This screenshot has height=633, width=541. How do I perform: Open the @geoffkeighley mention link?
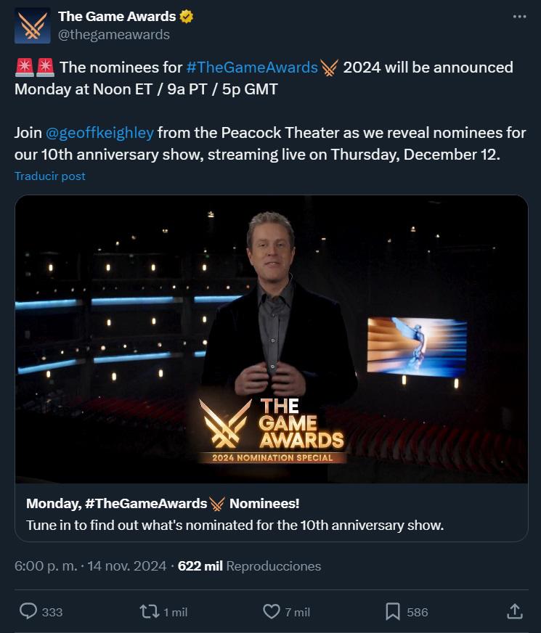(99, 133)
